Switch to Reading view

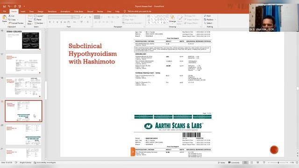[x=258, y=163]
